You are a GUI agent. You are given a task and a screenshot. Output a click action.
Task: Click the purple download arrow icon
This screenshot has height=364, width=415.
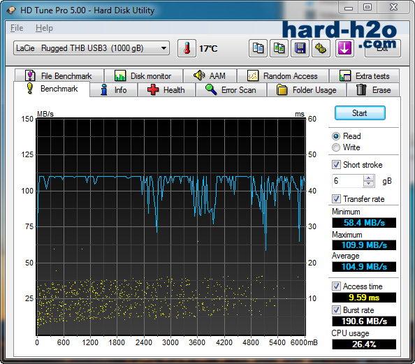(x=344, y=48)
